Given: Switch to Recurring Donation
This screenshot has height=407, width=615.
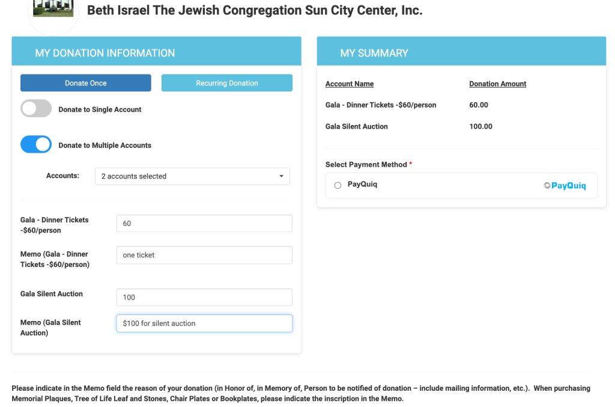Looking at the screenshot, I should pyautogui.click(x=226, y=83).
